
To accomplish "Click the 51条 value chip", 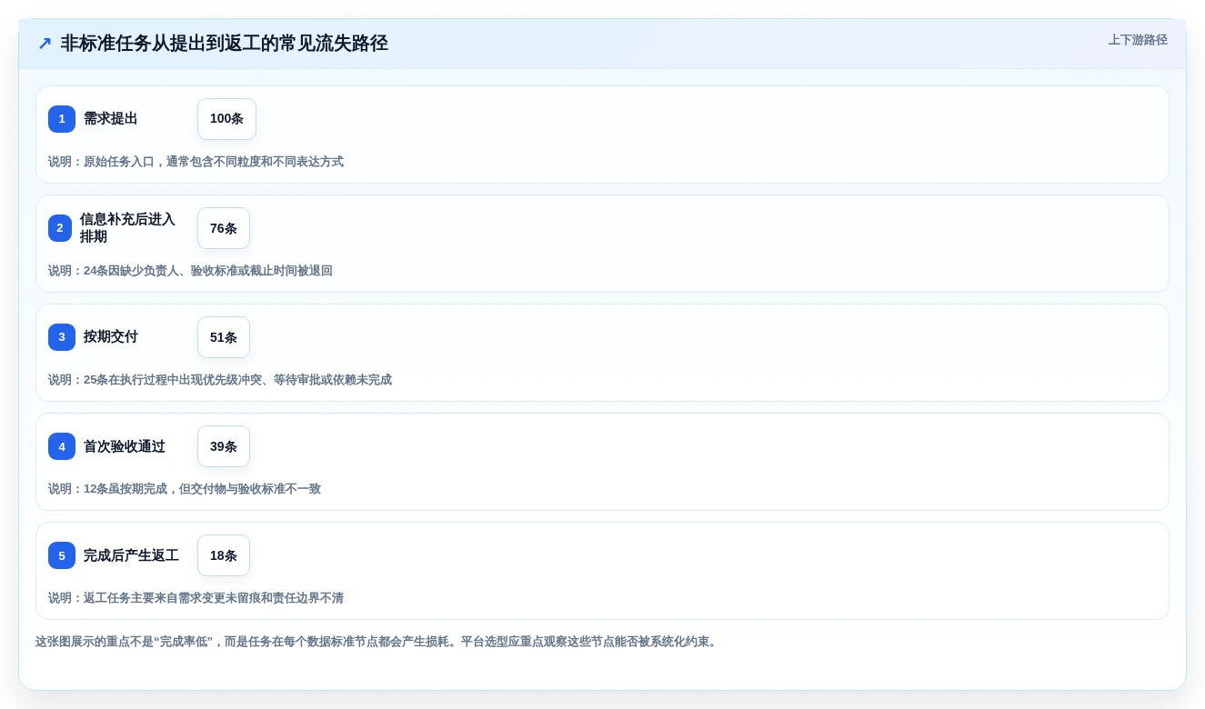I will (224, 337).
